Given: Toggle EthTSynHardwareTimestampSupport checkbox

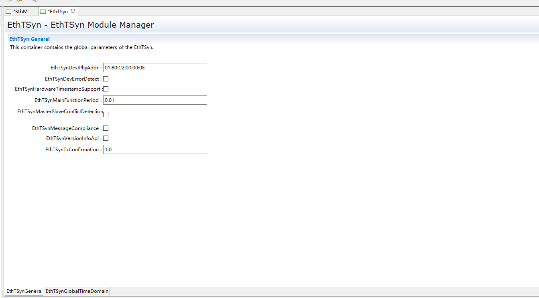Looking at the screenshot, I should pos(106,89).
